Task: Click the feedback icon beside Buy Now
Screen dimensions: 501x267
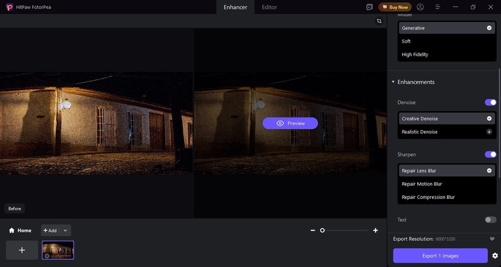Action: click(x=369, y=7)
